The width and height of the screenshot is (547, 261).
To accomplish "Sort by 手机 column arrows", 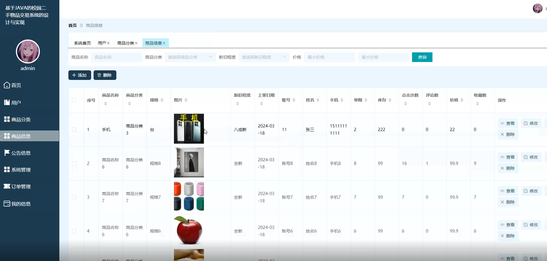I will [342, 100].
